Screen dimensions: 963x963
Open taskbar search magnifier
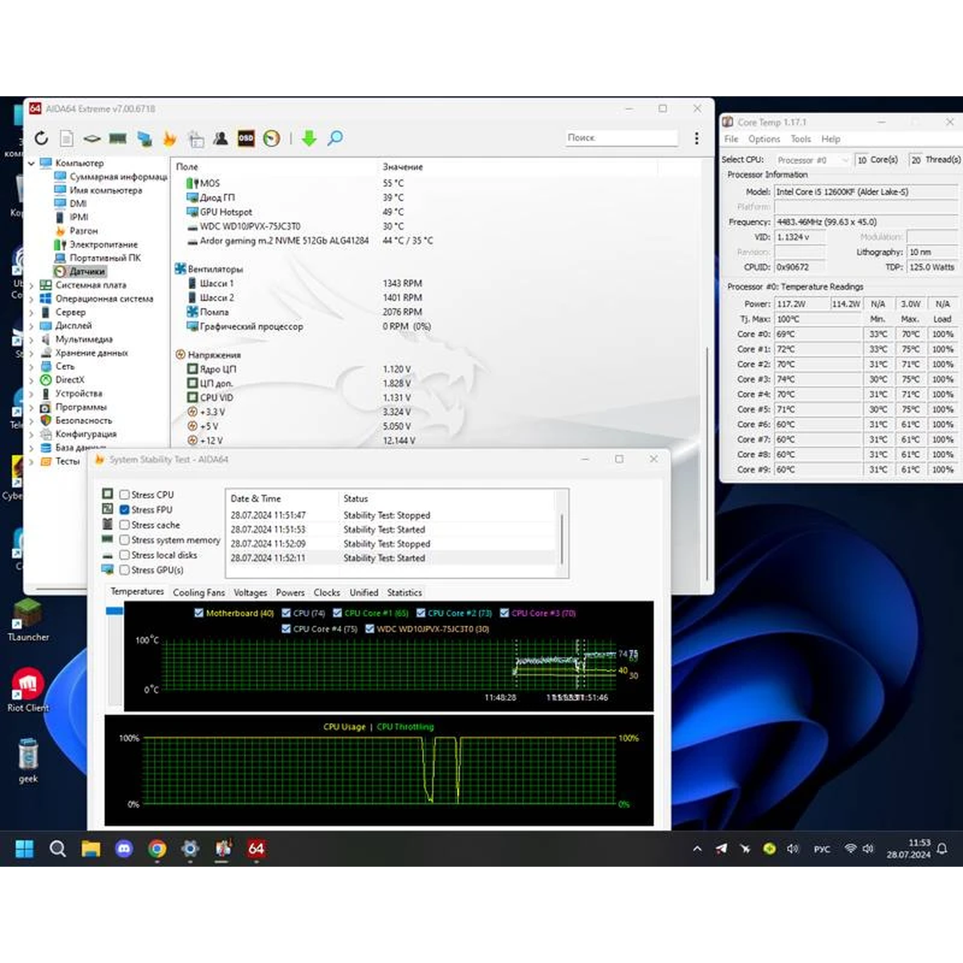click(x=58, y=848)
